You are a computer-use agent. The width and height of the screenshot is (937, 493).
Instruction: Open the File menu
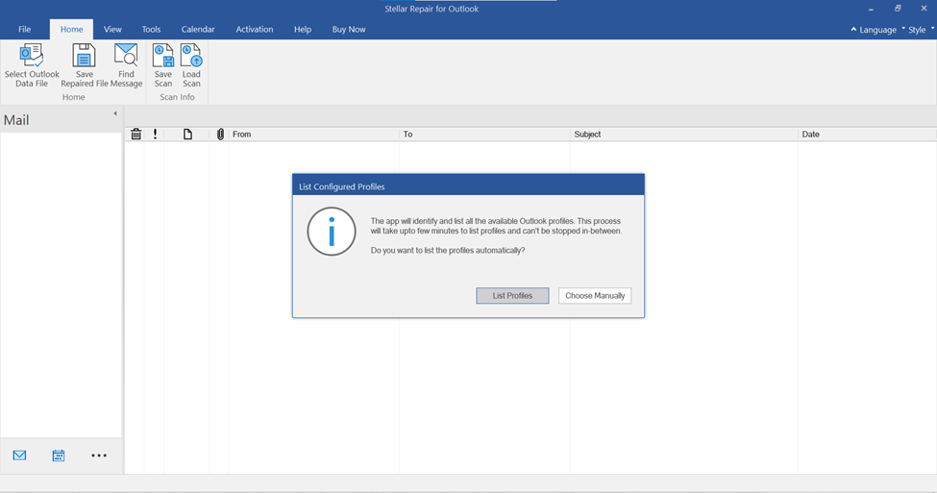[25, 30]
